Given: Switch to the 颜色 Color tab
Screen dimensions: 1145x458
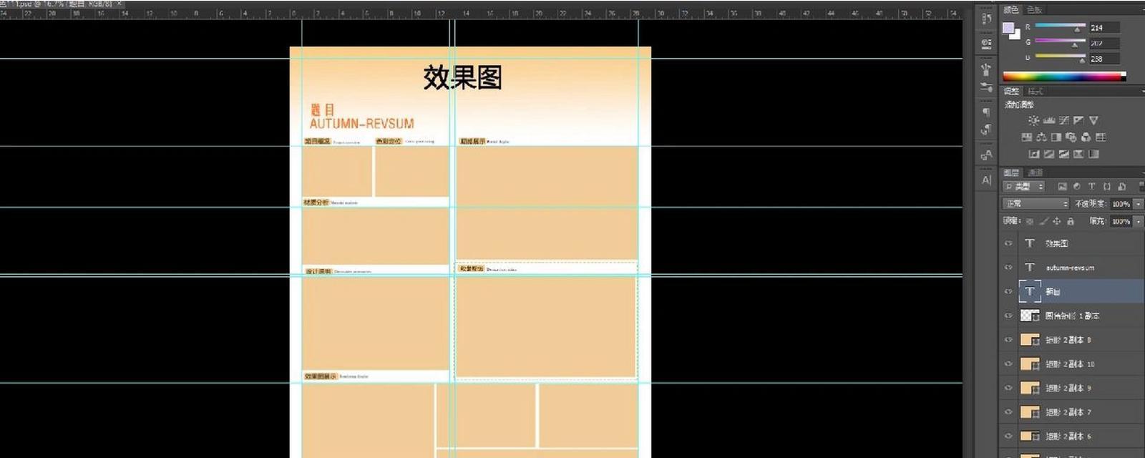Looking at the screenshot, I should [x=1011, y=10].
